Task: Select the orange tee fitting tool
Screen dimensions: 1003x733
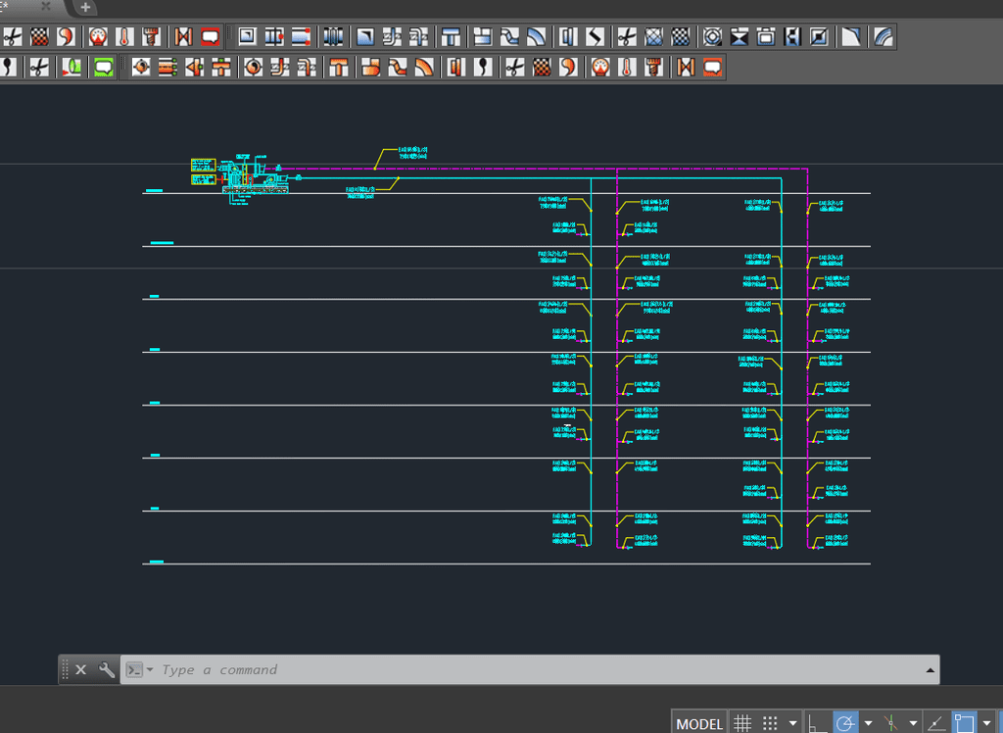Action: 339,67
